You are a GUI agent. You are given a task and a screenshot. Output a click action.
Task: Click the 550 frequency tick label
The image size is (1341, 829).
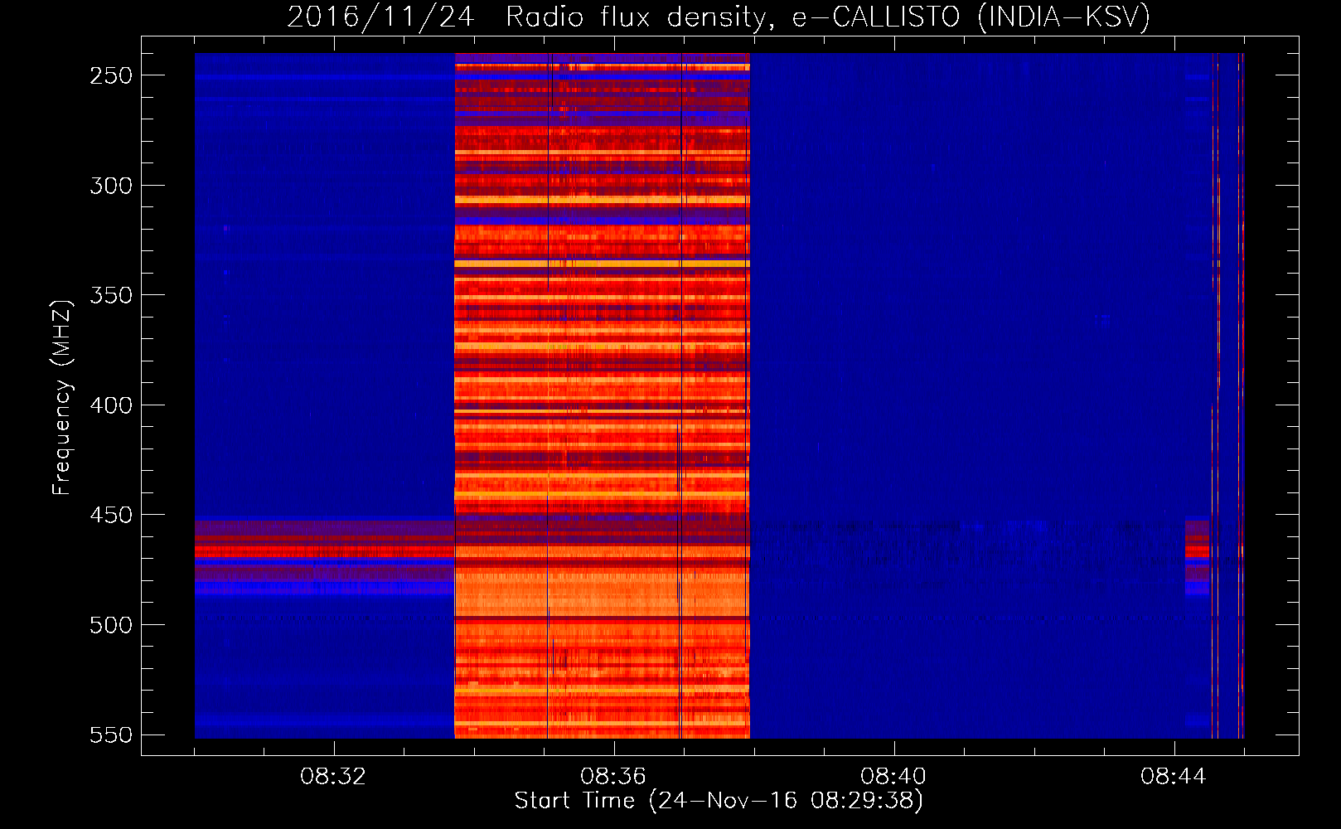point(111,734)
